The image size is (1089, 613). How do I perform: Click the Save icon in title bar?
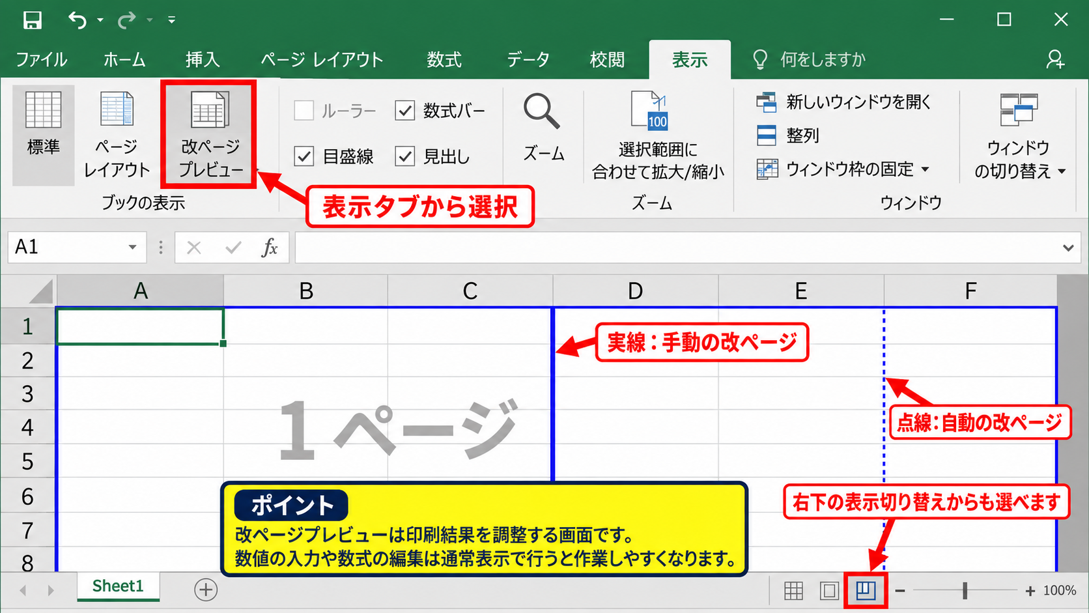(32, 20)
